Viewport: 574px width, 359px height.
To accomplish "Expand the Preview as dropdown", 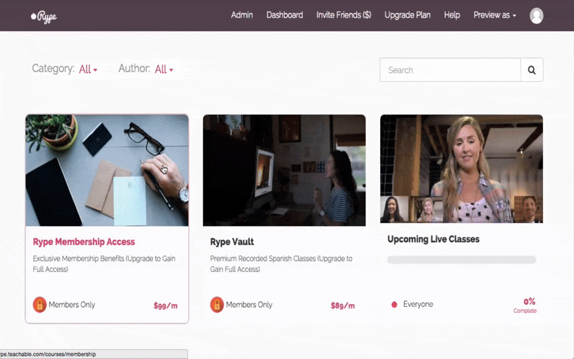I will [495, 15].
